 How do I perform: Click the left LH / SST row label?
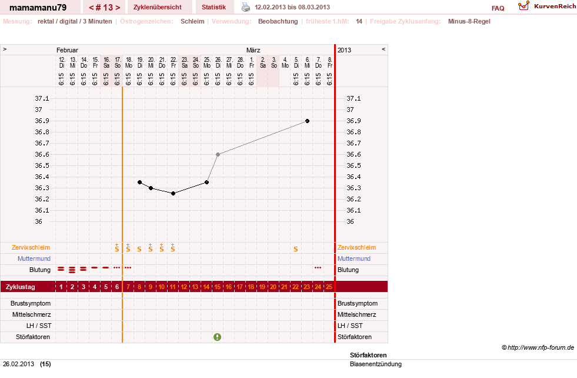[39, 326]
